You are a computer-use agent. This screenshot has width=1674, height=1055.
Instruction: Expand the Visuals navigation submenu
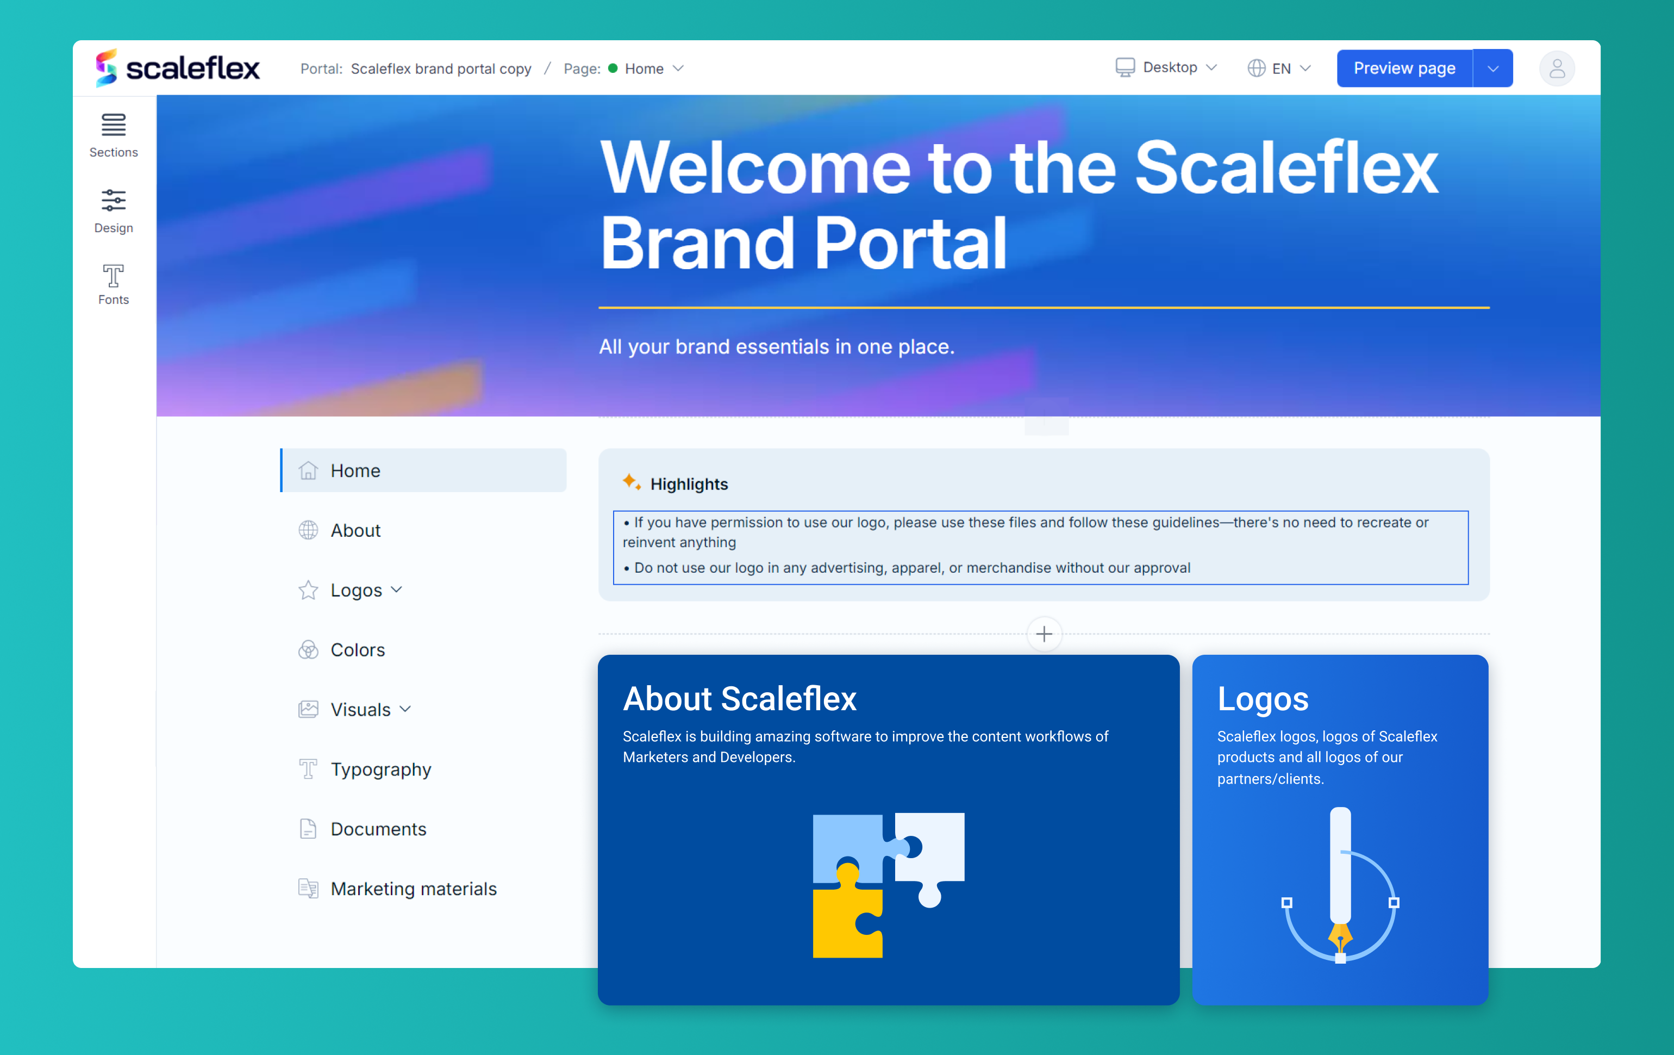tap(406, 709)
